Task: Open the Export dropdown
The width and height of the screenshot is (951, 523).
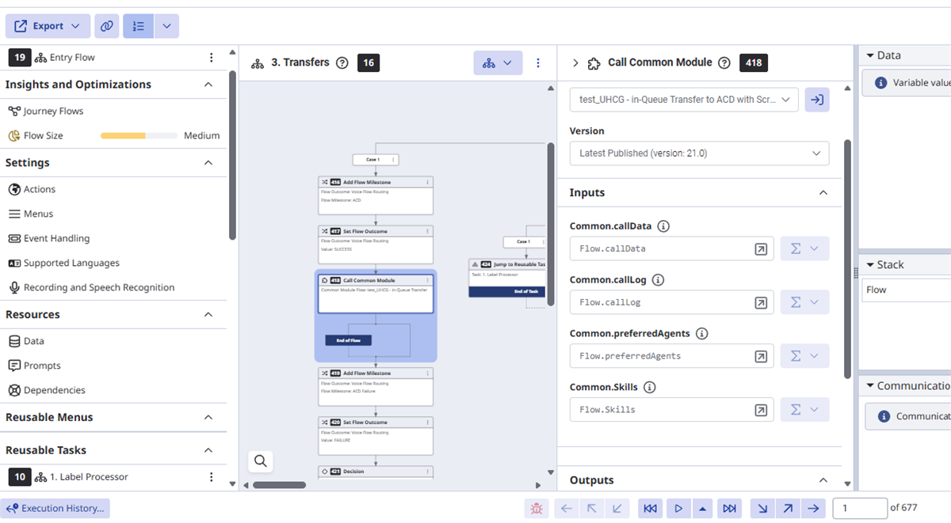Action: [48, 26]
